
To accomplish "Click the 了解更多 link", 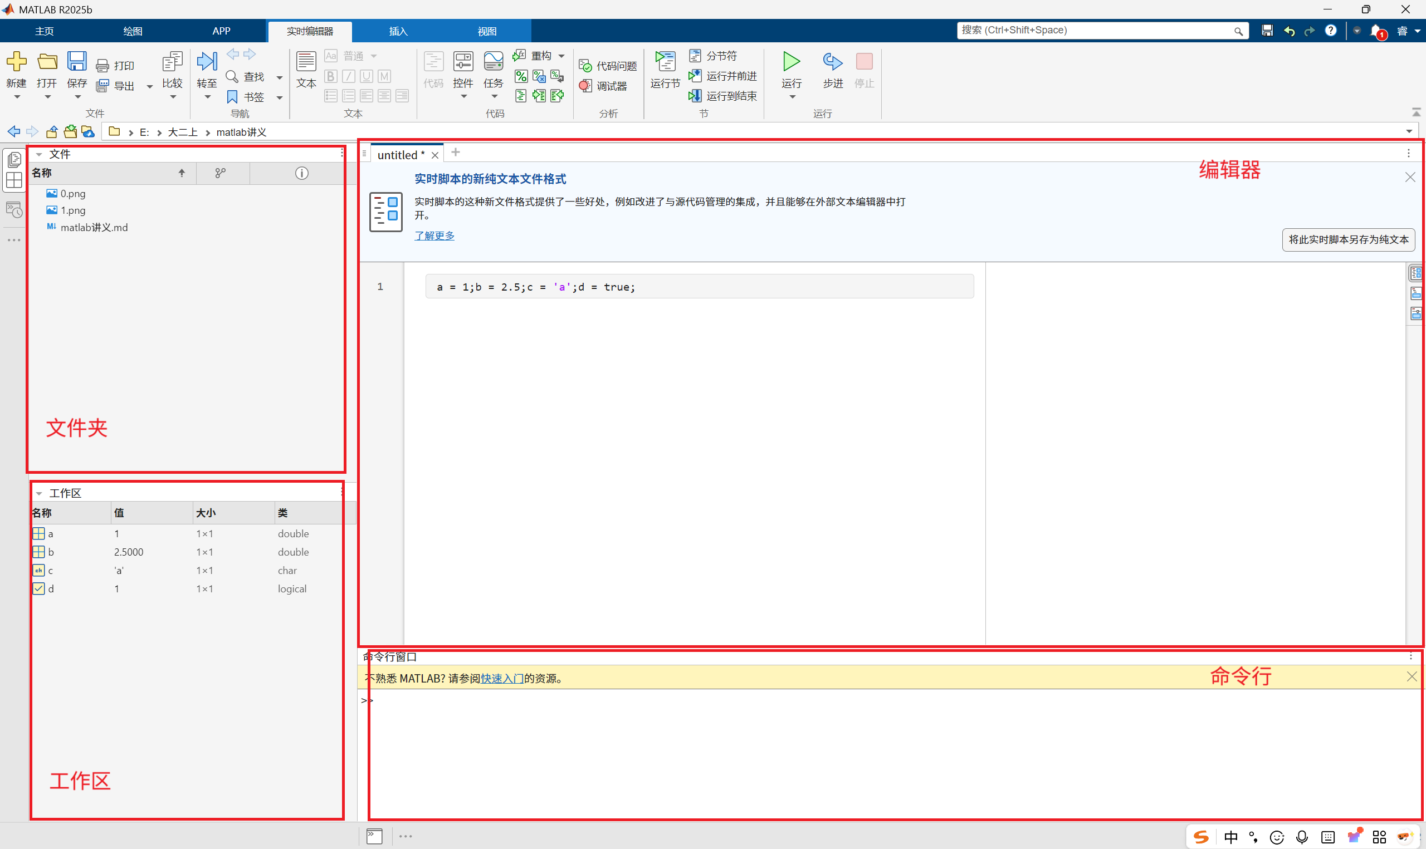I will point(434,235).
